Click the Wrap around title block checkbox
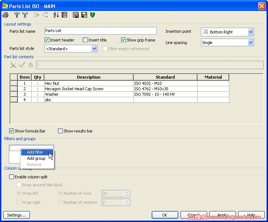 pyautogui.click(x=19, y=185)
